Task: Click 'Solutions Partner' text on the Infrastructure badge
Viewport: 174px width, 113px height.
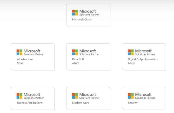Action: [x=34, y=55]
